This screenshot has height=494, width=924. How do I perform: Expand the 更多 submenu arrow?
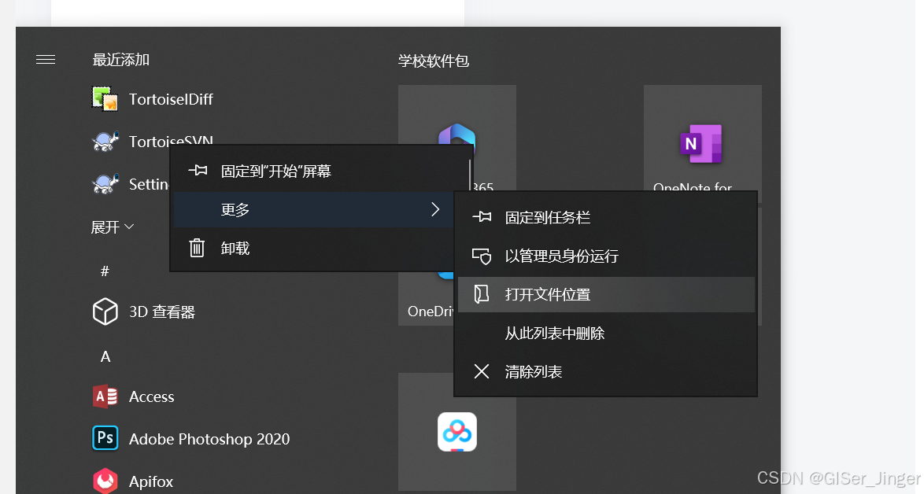435,209
